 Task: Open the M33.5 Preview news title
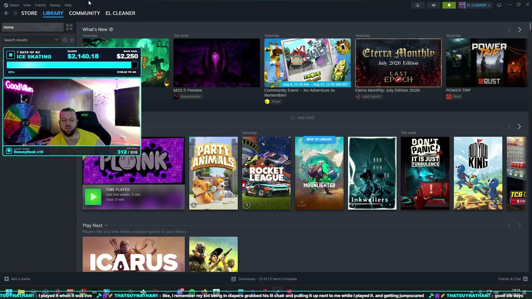187,90
